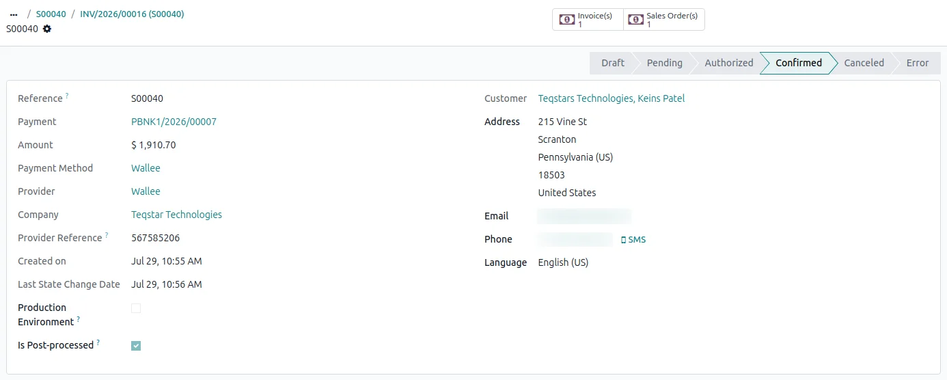Screen dimensions: 947x380
Task: Click the Sales Order(s) money icon
Action: (636, 20)
